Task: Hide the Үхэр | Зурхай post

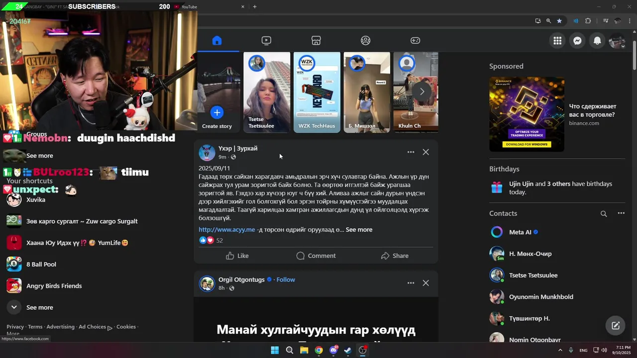Action: tap(425, 152)
